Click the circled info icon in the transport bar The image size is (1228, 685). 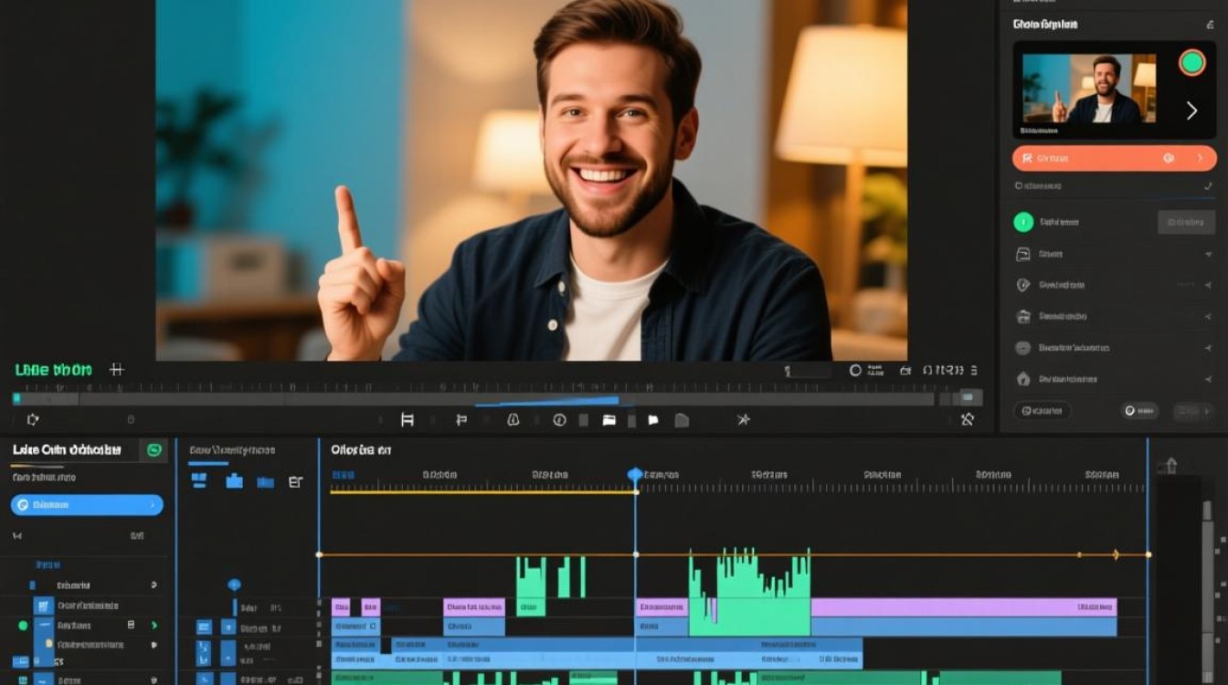click(x=559, y=419)
